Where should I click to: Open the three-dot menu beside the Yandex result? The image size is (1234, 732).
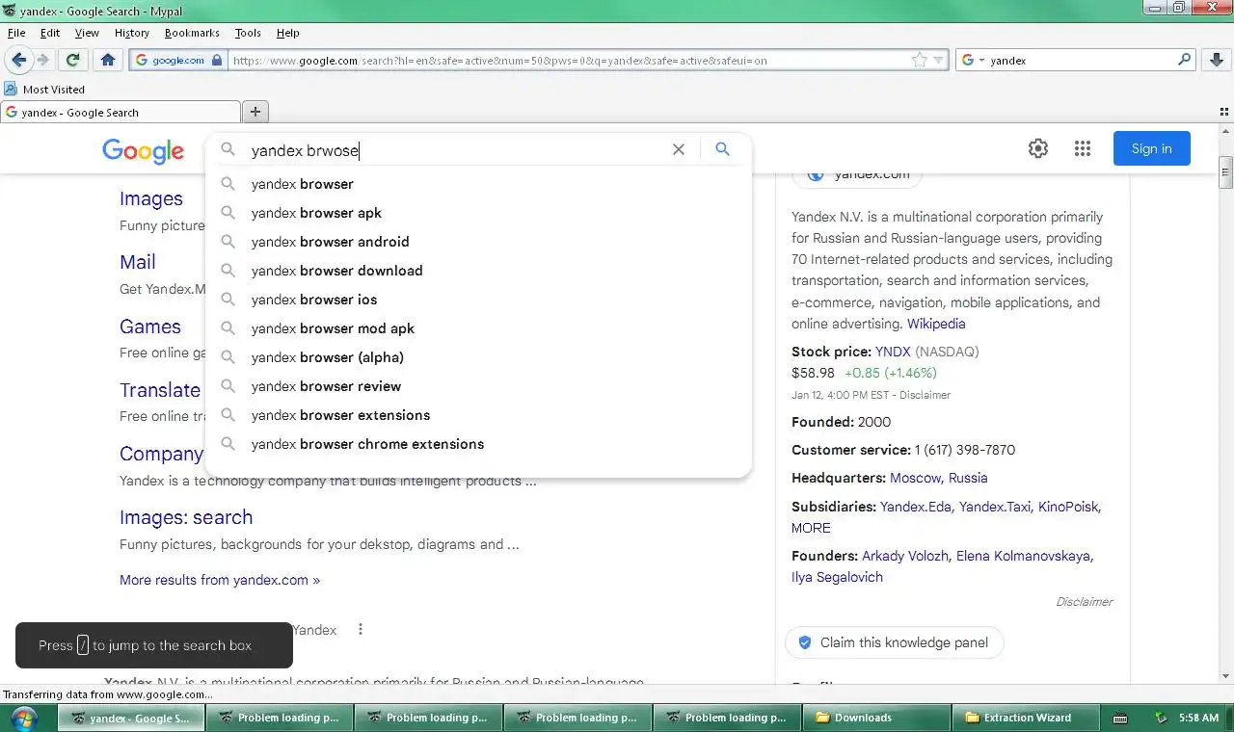point(361,629)
